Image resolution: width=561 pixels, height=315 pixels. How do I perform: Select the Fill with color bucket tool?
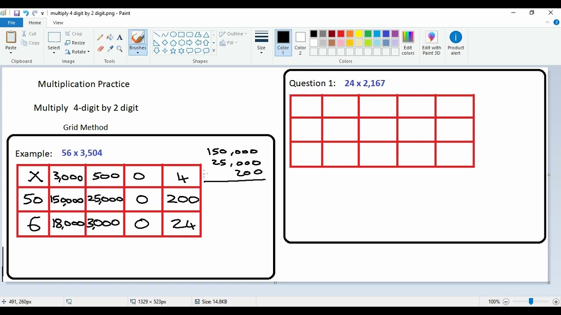(110, 38)
